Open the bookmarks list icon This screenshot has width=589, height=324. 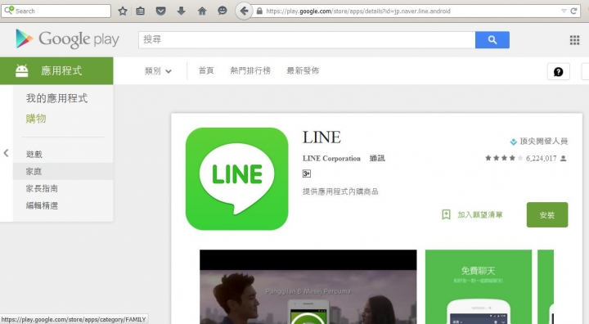[x=140, y=11]
